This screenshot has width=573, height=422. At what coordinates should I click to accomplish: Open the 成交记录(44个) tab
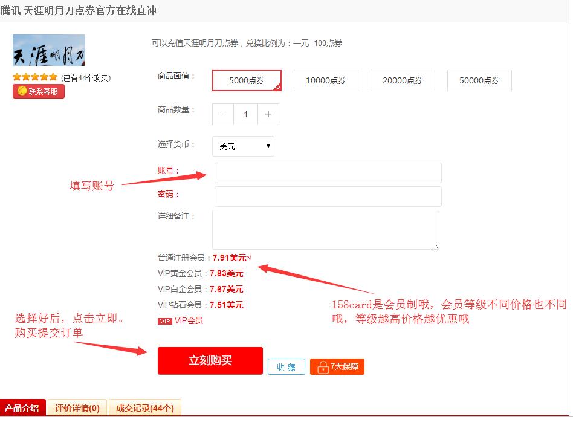point(144,408)
